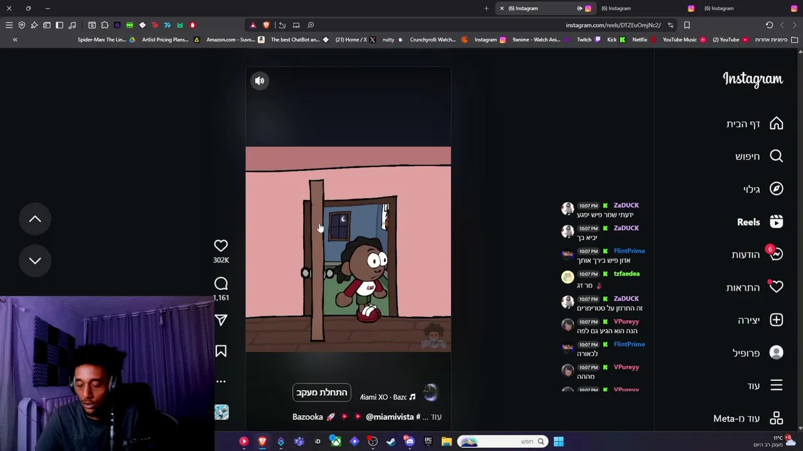Toggle the sidebar panel toolbar icon
The image size is (803, 451).
click(x=60, y=25)
